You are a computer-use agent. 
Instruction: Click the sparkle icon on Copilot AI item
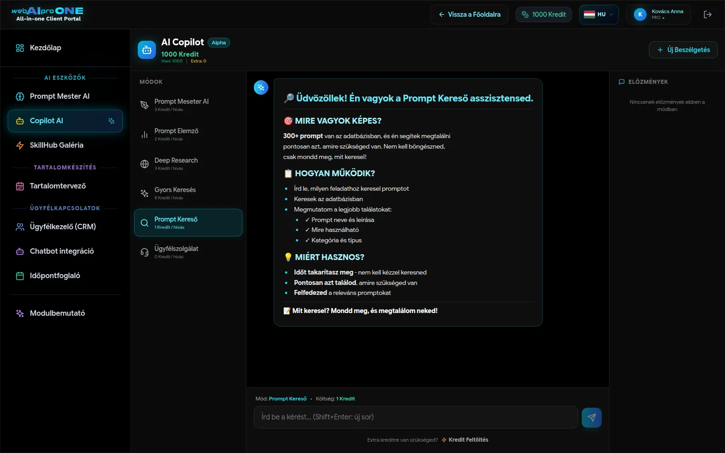111,121
